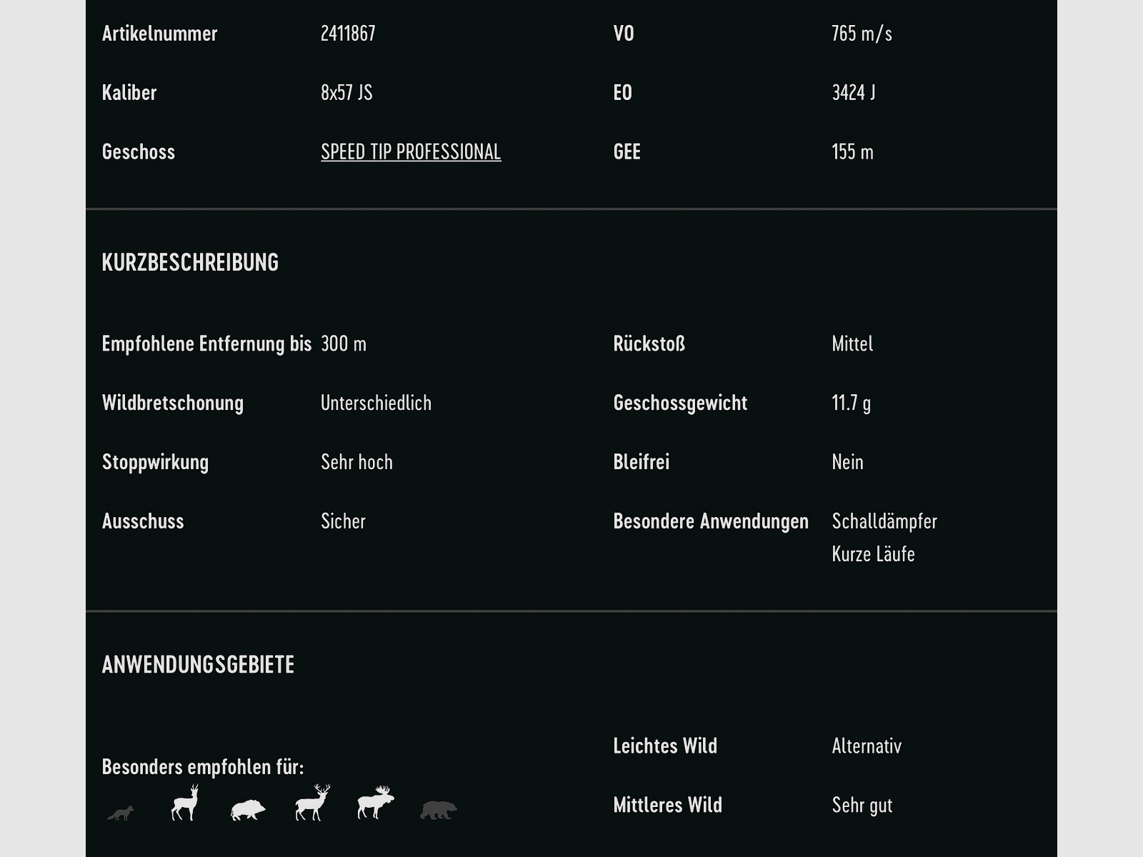This screenshot has width=1143, height=857.
Task: Click the article number 2411867
Action: pyautogui.click(x=348, y=34)
